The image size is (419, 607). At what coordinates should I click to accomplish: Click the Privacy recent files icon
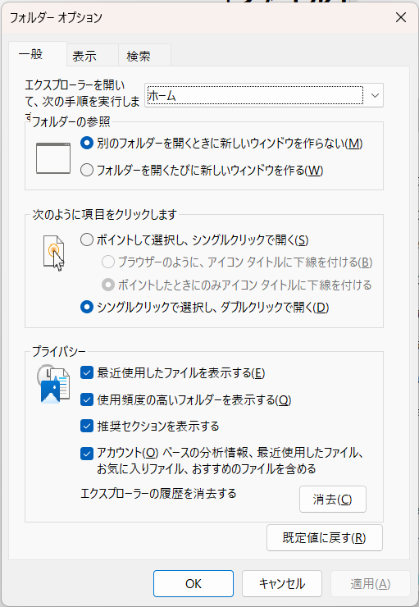point(53,384)
